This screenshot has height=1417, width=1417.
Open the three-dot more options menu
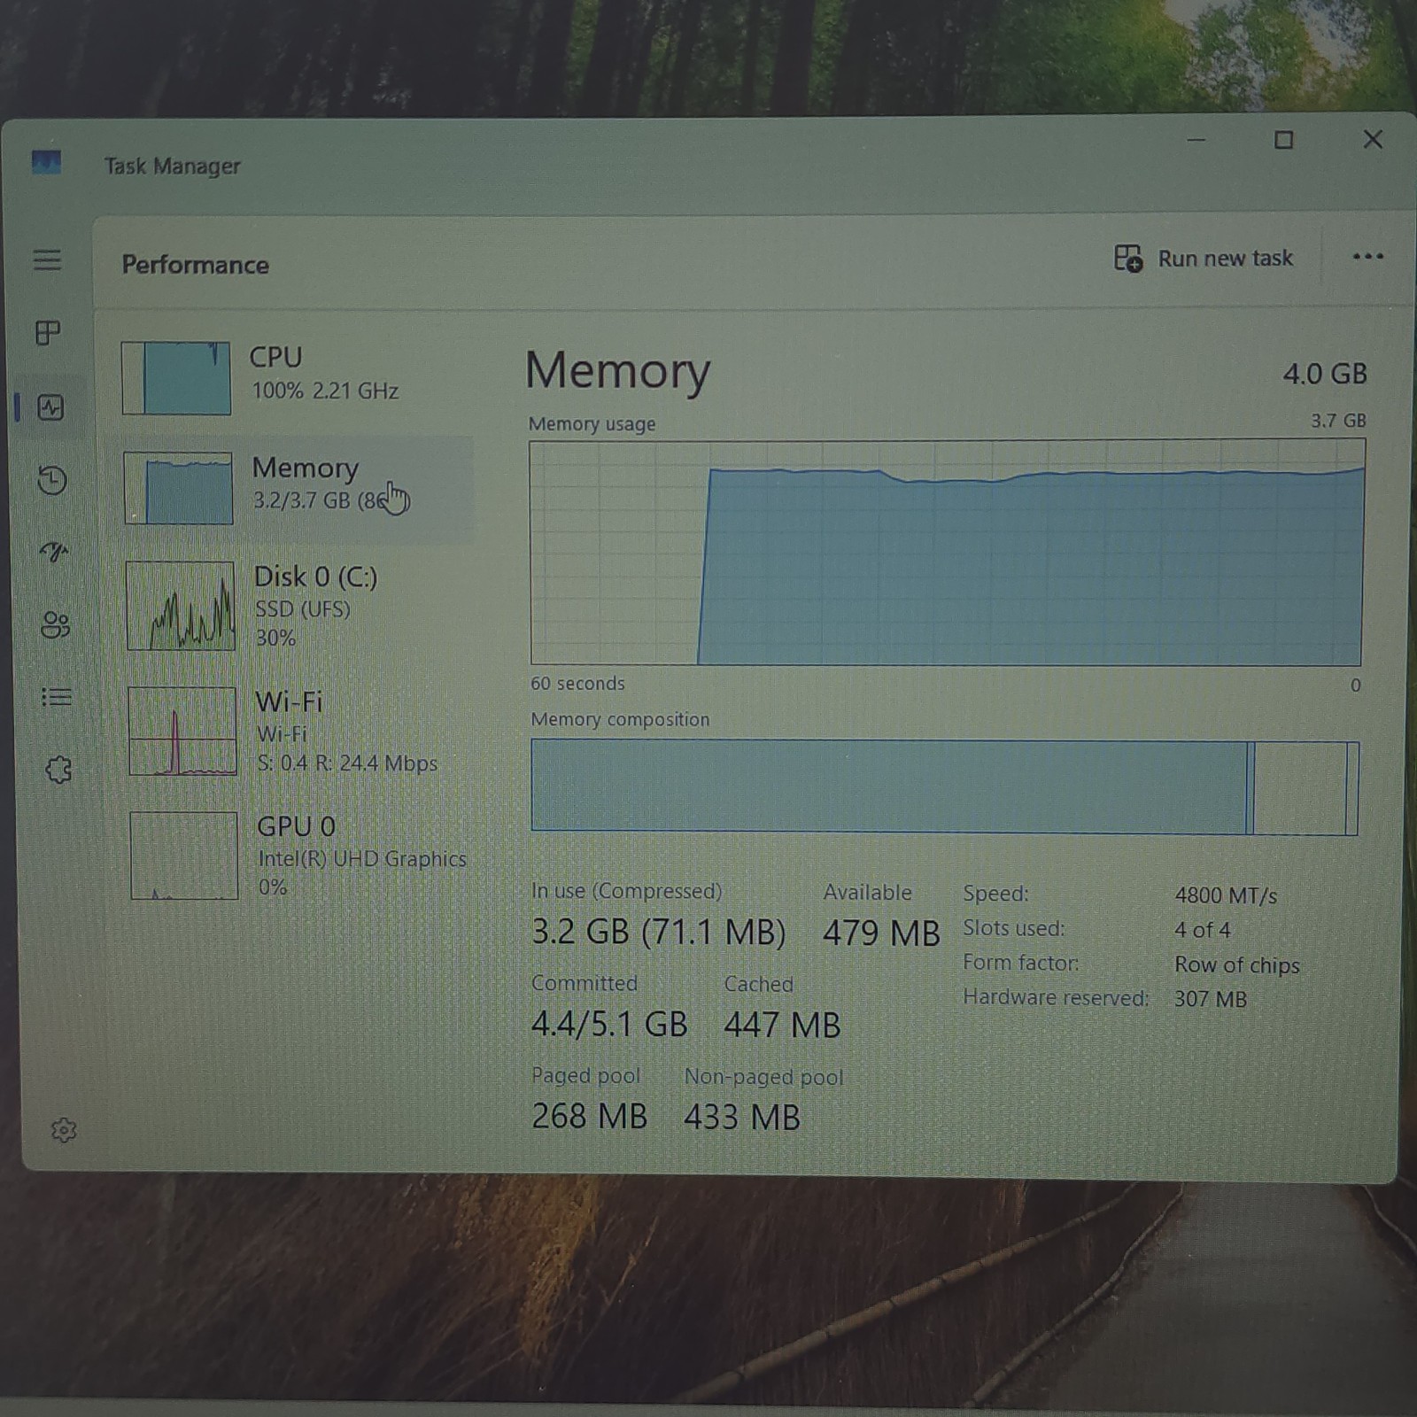[1367, 257]
